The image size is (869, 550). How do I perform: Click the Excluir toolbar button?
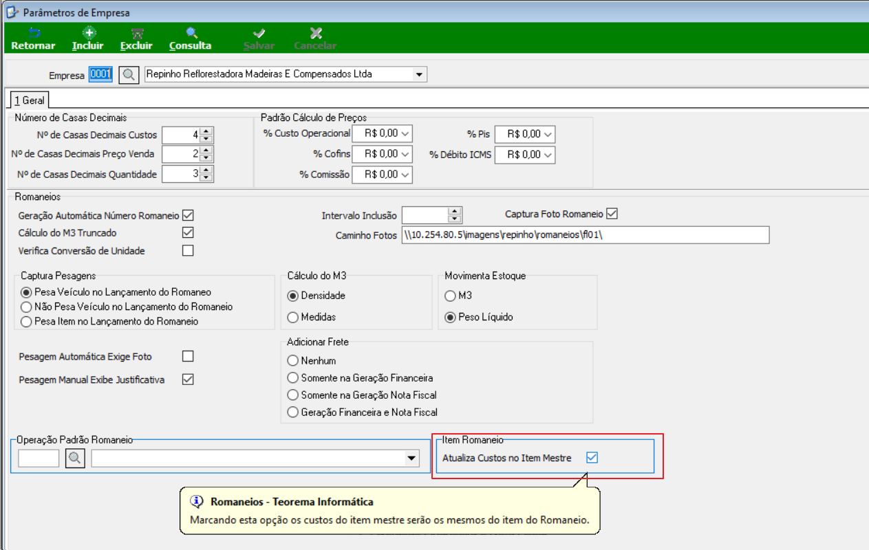coord(136,39)
